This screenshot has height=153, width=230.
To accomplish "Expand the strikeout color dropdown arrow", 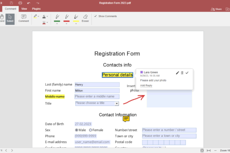I will 47,16.
